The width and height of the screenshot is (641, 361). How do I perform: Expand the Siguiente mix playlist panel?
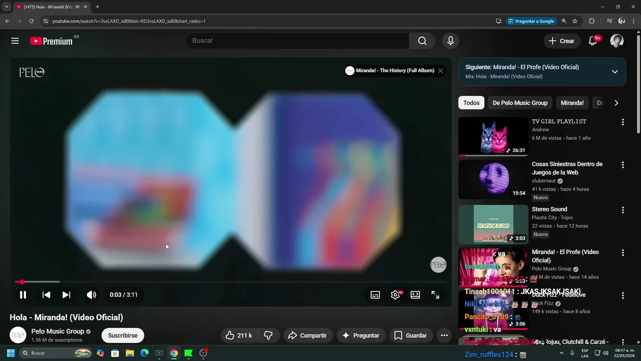(x=615, y=72)
